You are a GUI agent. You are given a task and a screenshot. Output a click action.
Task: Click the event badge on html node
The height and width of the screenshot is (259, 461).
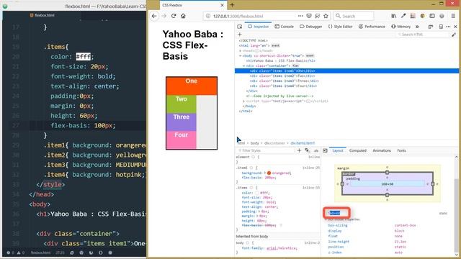point(275,46)
